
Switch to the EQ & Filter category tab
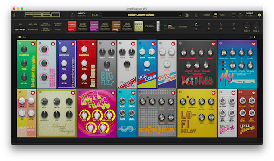[x=20, y=29]
